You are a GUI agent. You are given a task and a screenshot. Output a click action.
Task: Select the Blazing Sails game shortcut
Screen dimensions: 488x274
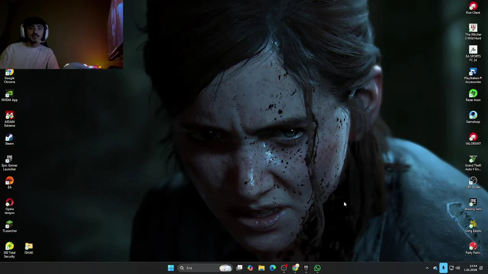[473, 204]
